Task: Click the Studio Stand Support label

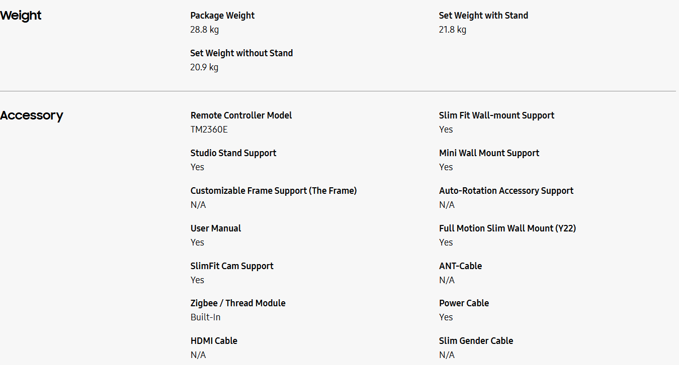Action: coord(233,153)
